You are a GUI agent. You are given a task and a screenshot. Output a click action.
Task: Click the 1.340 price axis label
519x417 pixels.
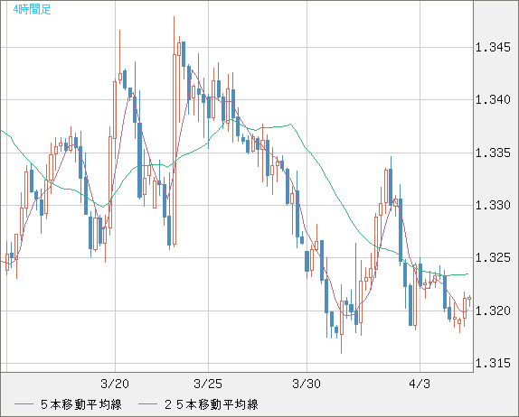493,99
